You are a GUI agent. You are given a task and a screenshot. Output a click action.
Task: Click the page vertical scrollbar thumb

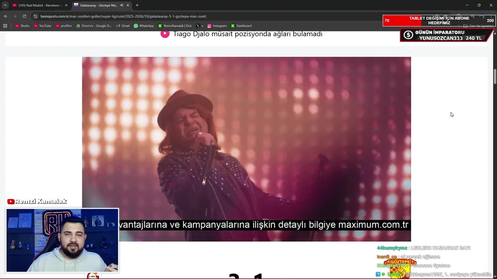[495, 76]
